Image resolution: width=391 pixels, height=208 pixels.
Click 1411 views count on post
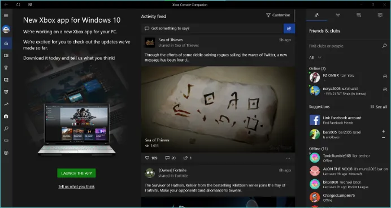152,146
